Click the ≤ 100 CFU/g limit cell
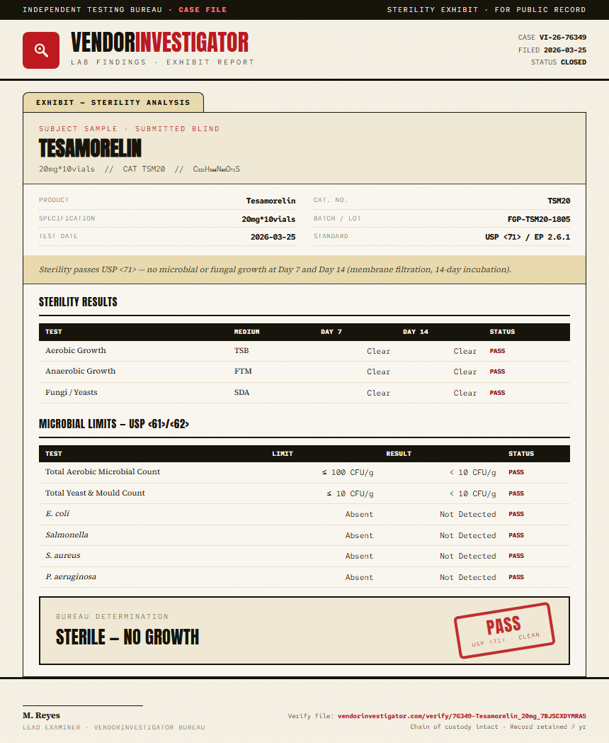Image resolution: width=609 pixels, height=743 pixels. tap(348, 472)
